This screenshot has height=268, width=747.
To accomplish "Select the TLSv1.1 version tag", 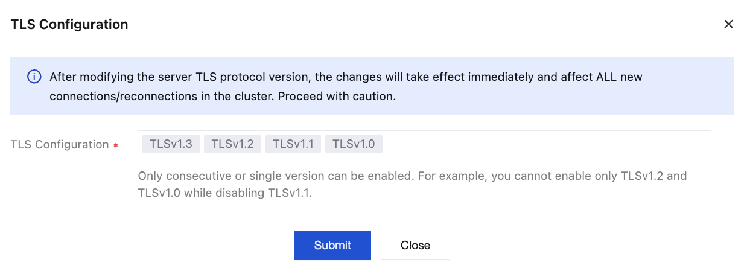I will [293, 144].
